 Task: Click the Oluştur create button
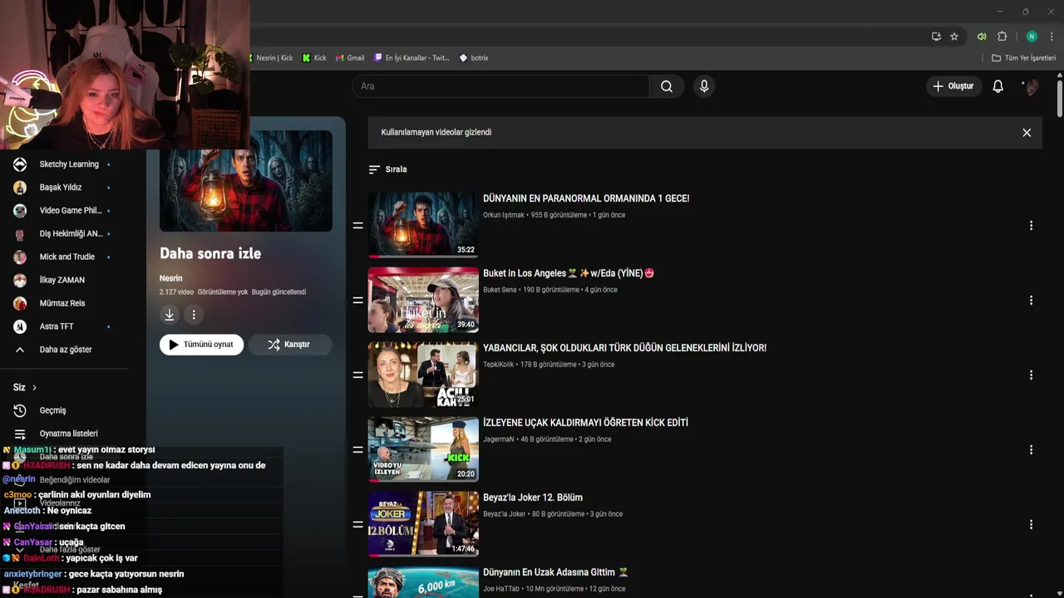coord(953,86)
